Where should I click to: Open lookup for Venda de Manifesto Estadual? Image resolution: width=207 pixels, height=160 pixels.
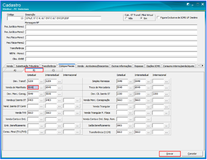pos(42,88)
